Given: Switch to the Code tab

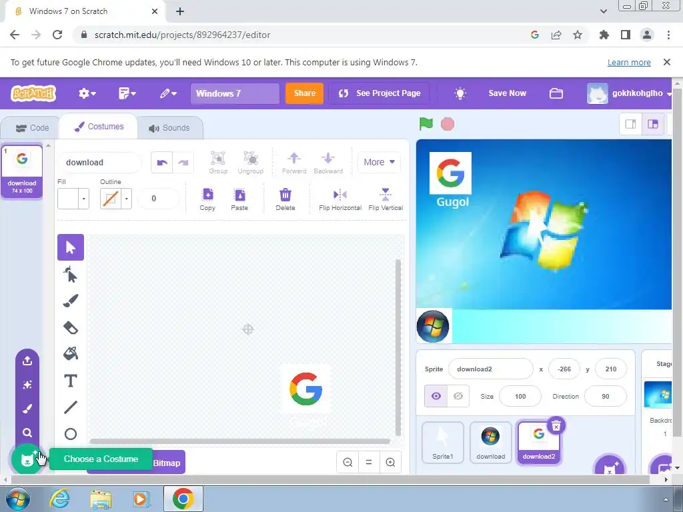Looking at the screenshot, I should tap(32, 128).
